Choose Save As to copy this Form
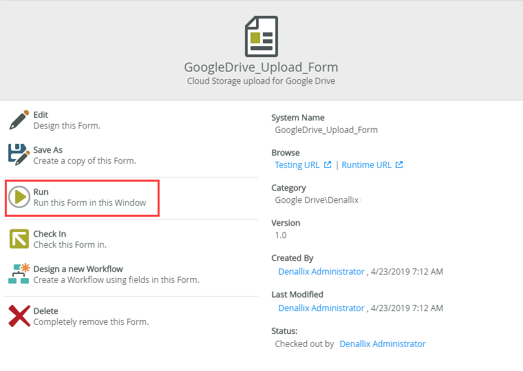Screen dimensions: 523x371 click(x=48, y=150)
